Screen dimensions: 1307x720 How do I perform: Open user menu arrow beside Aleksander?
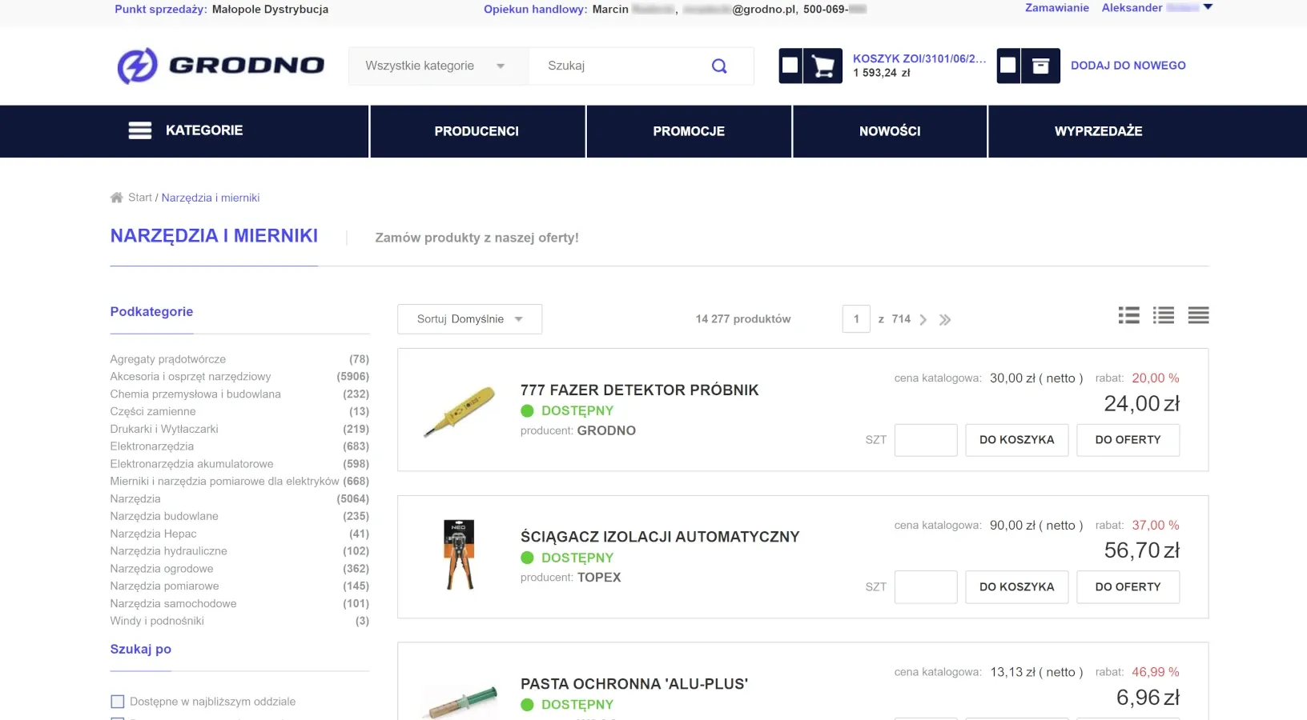tap(1208, 7)
